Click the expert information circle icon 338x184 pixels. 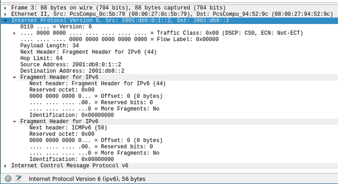pos(8,179)
